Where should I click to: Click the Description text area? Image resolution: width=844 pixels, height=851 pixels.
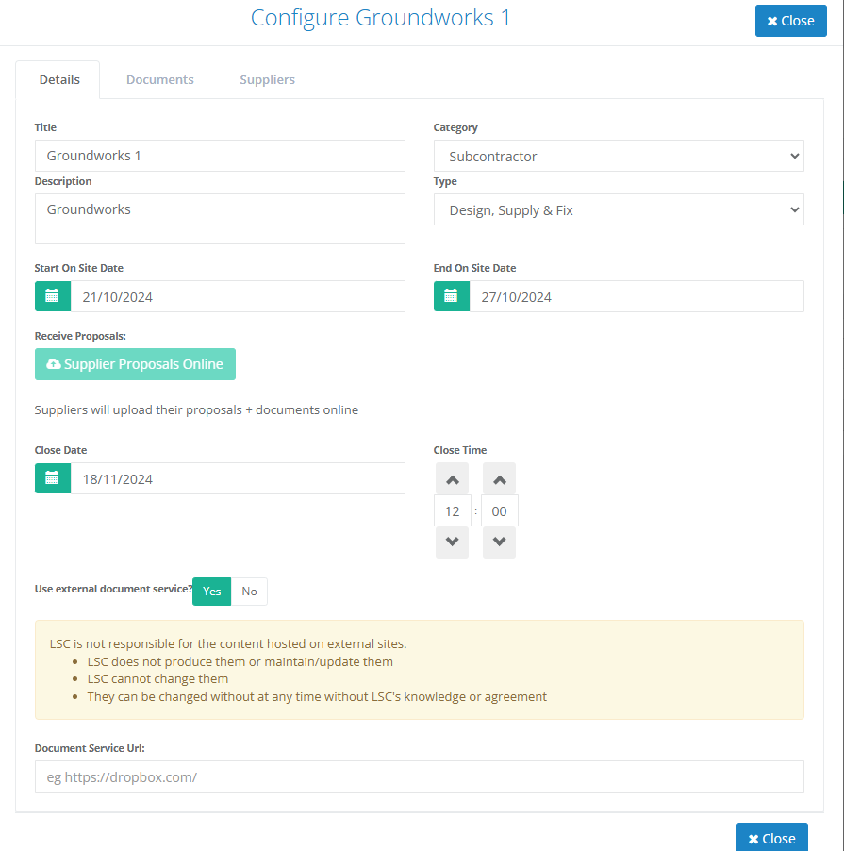point(220,219)
